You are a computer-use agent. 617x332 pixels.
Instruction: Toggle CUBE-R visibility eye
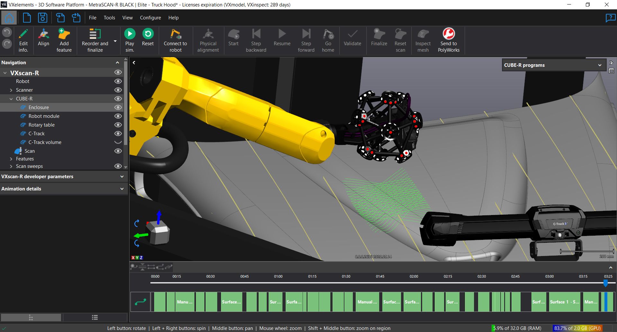(x=118, y=99)
